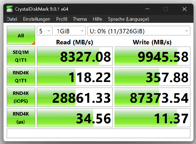
Task: Minimize the CrystalDiskMark window
Action: [x=147, y=9]
